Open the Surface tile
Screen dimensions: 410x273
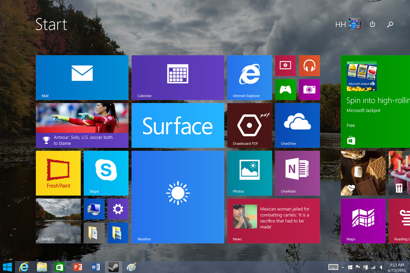point(178,125)
